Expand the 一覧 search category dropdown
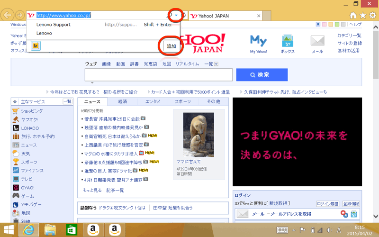 click(x=211, y=64)
